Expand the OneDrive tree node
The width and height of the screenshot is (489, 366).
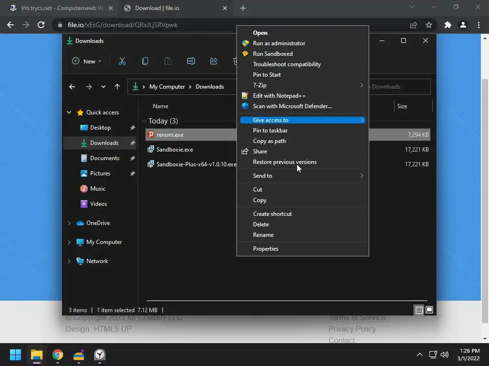69,223
